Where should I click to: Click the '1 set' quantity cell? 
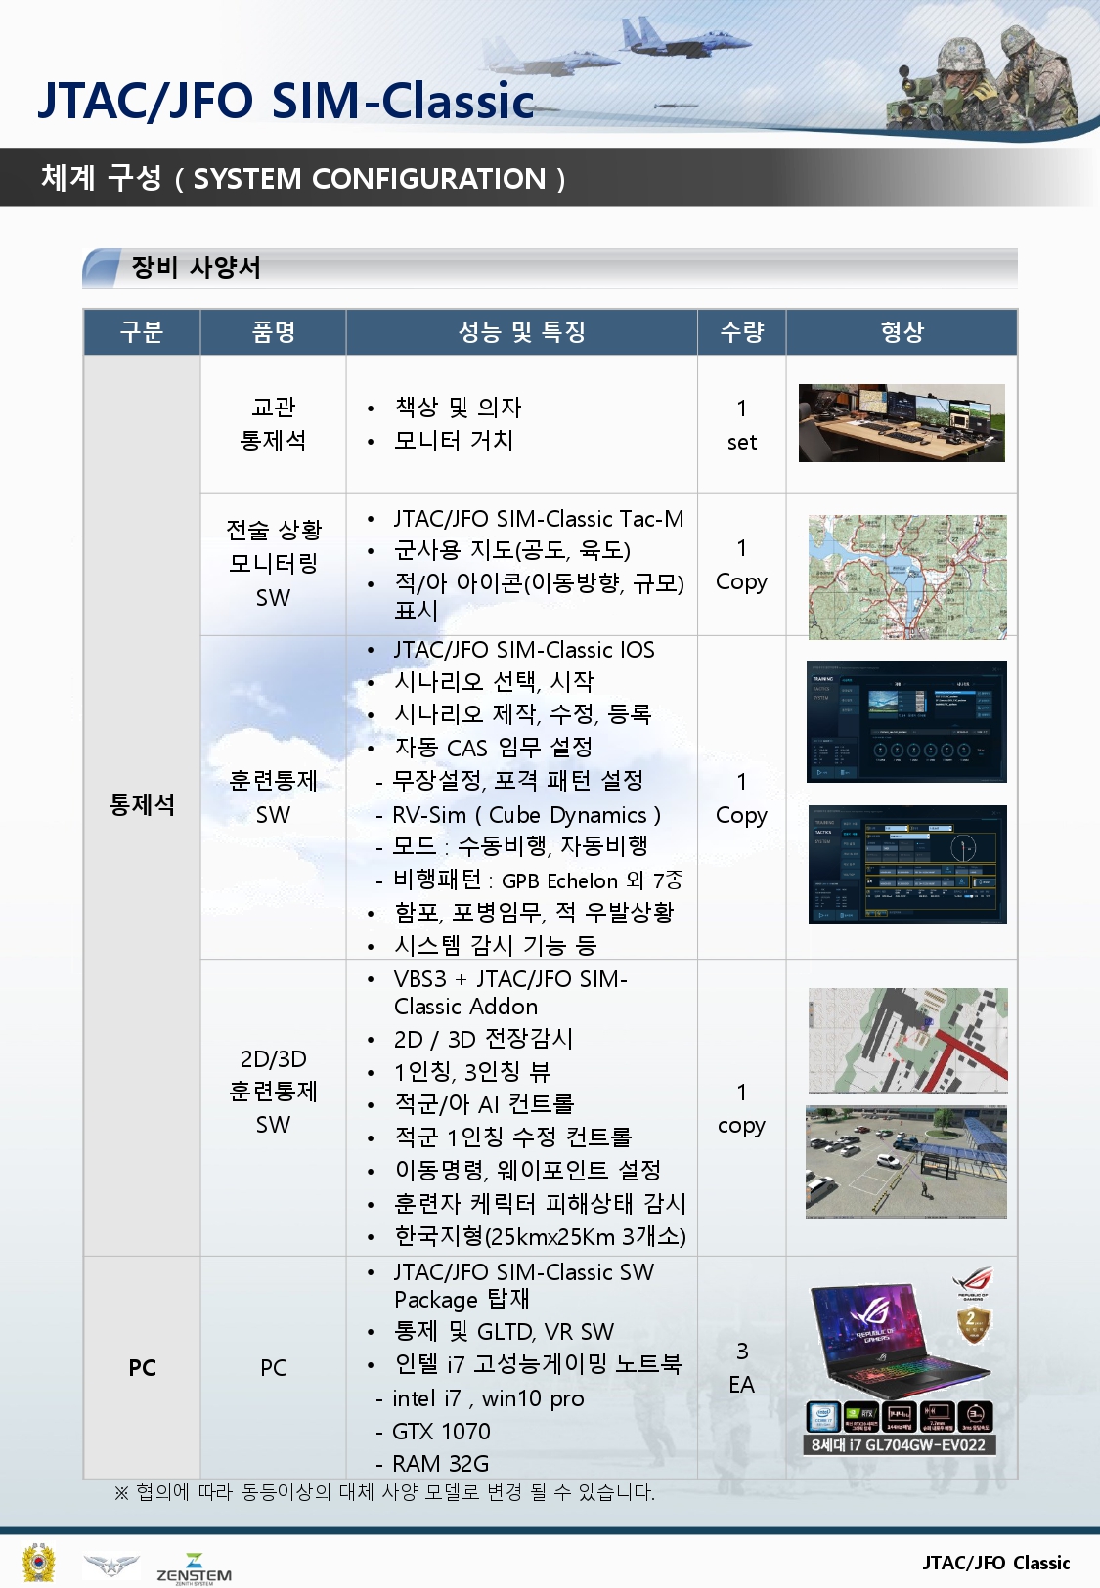click(x=741, y=424)
